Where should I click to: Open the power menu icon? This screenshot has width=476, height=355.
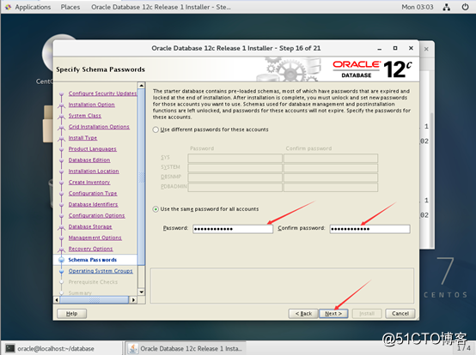point(465,7)
